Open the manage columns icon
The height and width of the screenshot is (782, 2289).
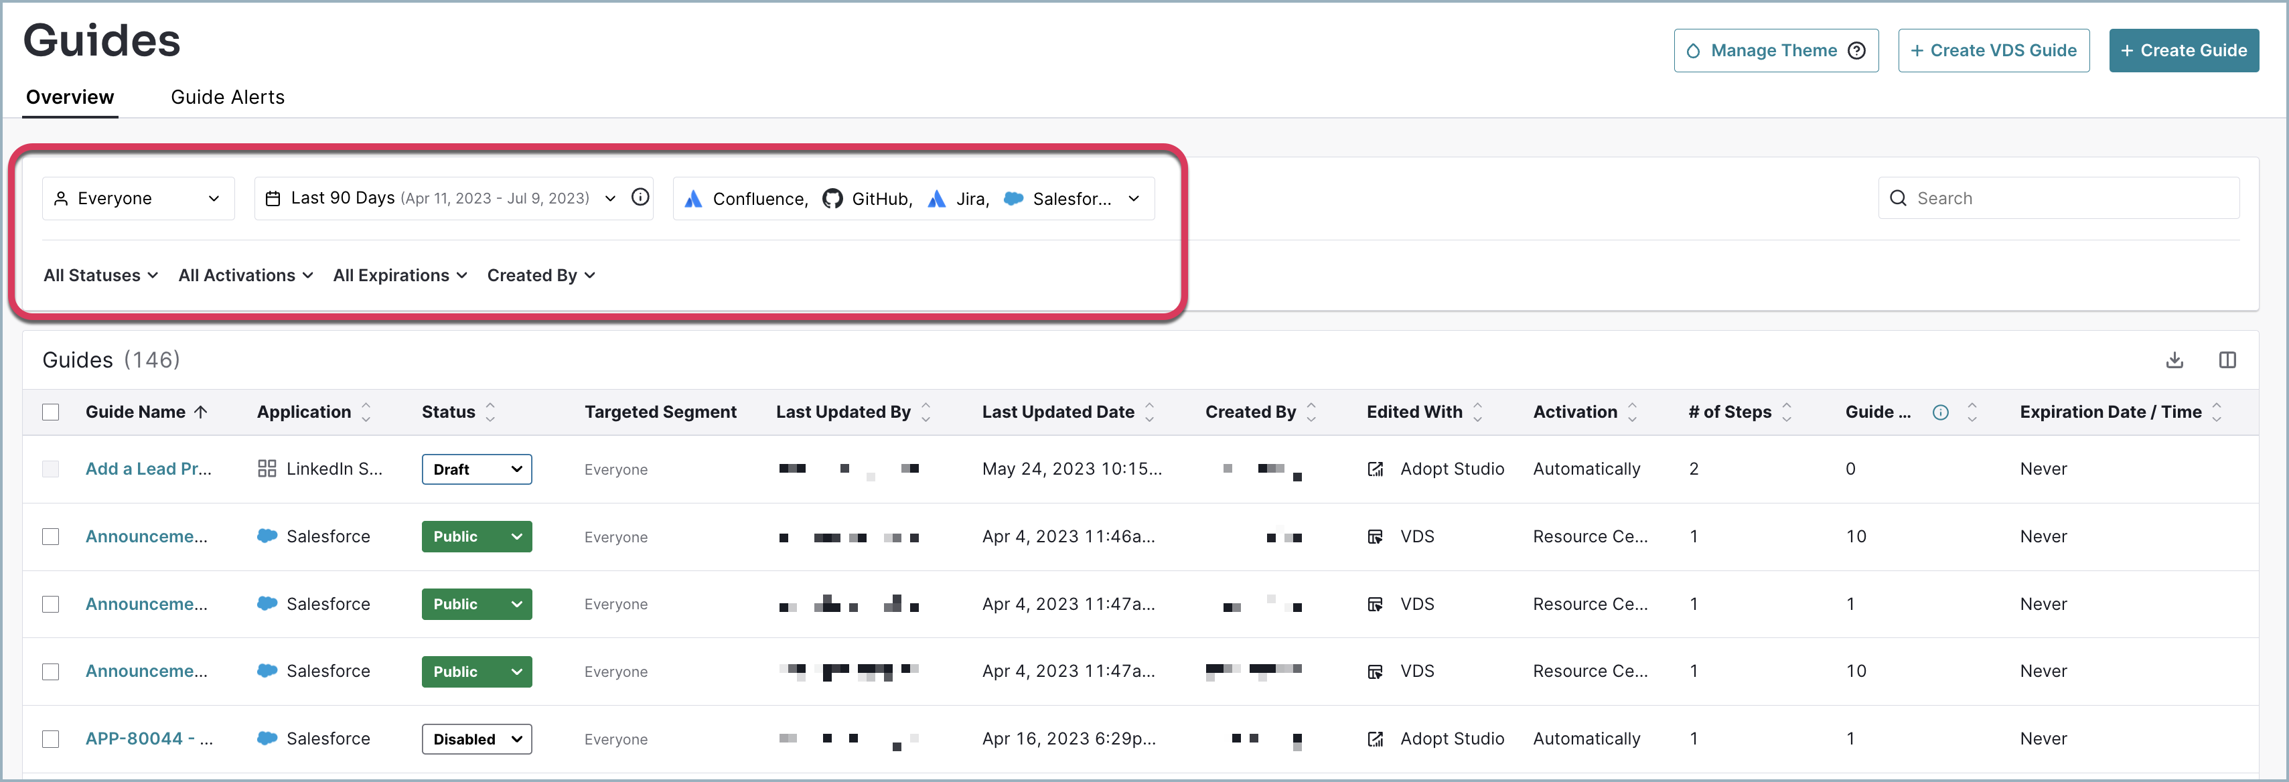point(2227,360)
